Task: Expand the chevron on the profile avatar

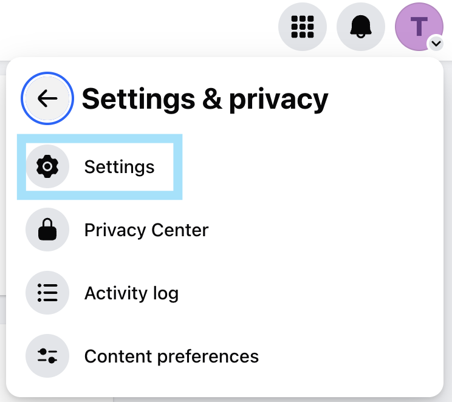Action: (435, 44)
